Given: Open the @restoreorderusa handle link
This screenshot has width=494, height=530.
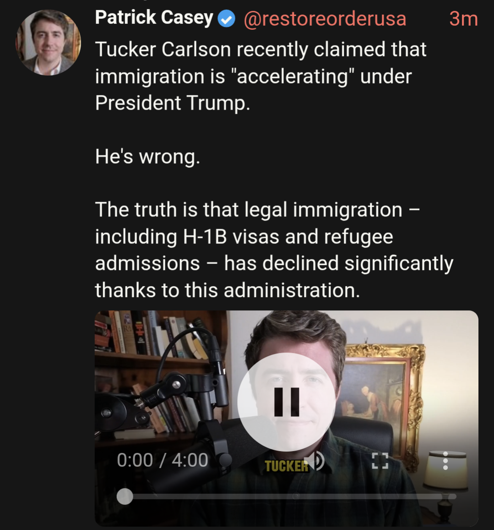Looking at the screenshot, I should pos(325,19).
